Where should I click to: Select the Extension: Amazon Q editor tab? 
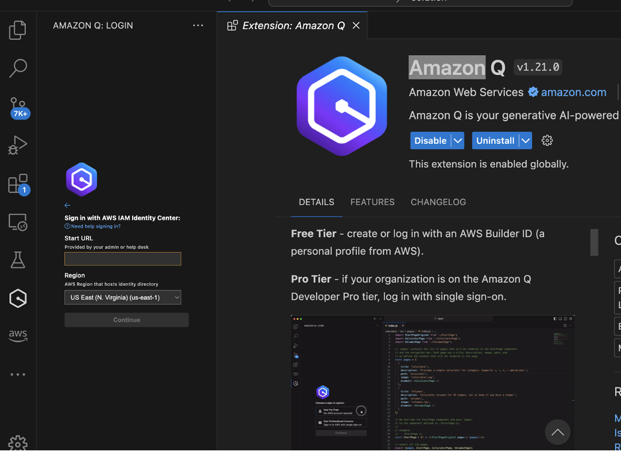pos(293,25)
